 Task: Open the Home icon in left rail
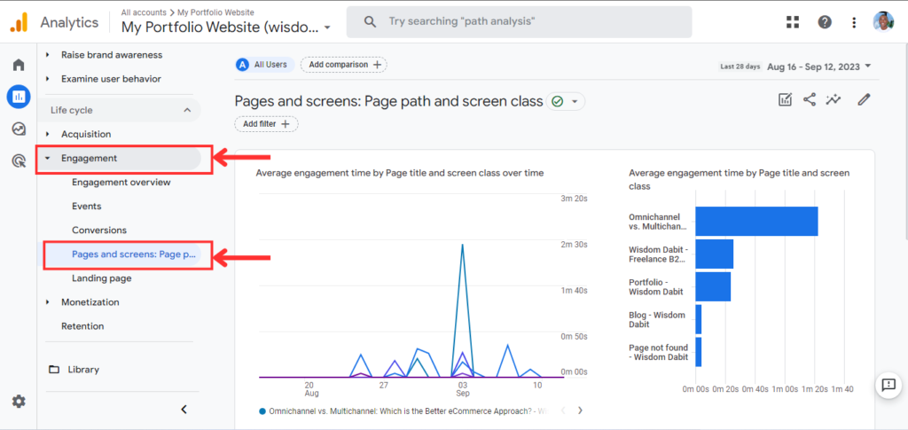point(19,64)
